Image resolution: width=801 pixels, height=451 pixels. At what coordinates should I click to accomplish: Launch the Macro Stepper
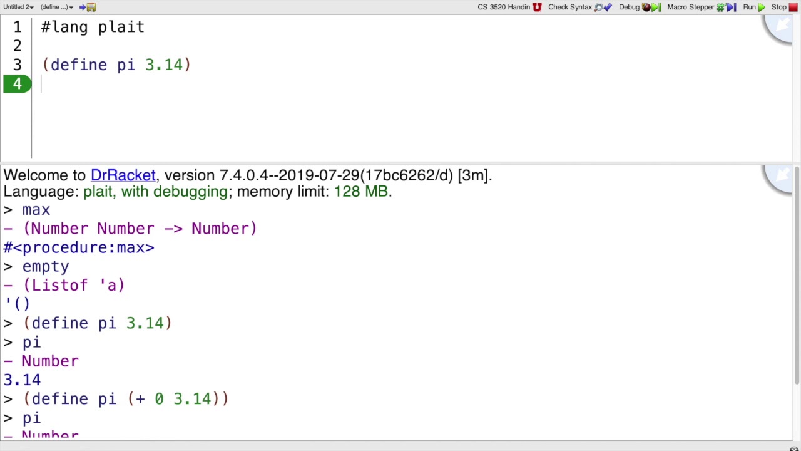pyautogui.click(x=702, y=7)
